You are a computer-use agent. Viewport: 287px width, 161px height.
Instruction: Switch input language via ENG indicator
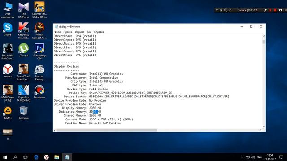pyautogui.click(x=259, y=157)
